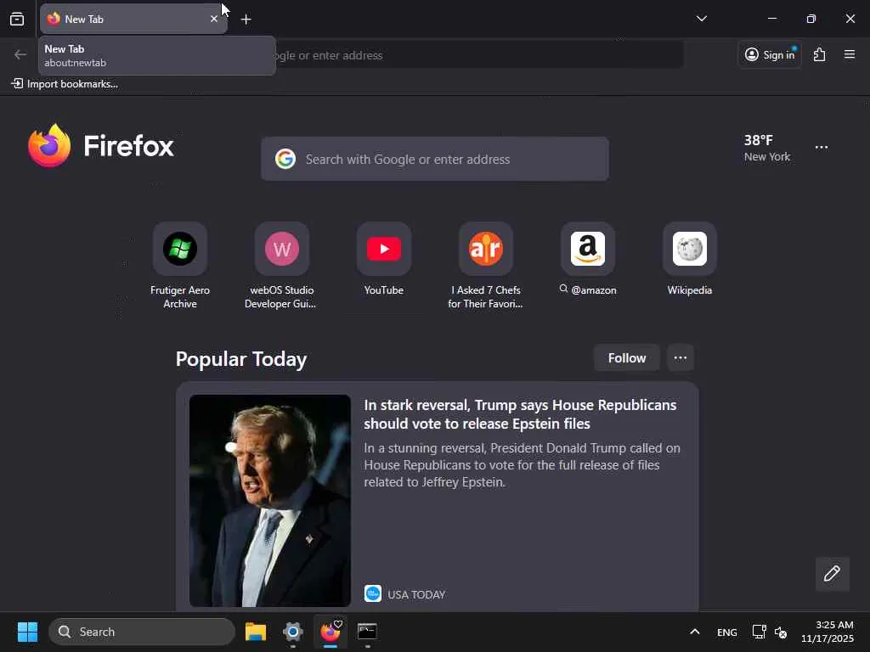
Task: Click the Sign in button
Action: point(770,54)
